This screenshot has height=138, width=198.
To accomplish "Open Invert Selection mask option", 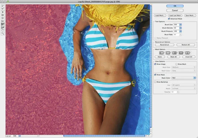I will [x=188, y=53].
